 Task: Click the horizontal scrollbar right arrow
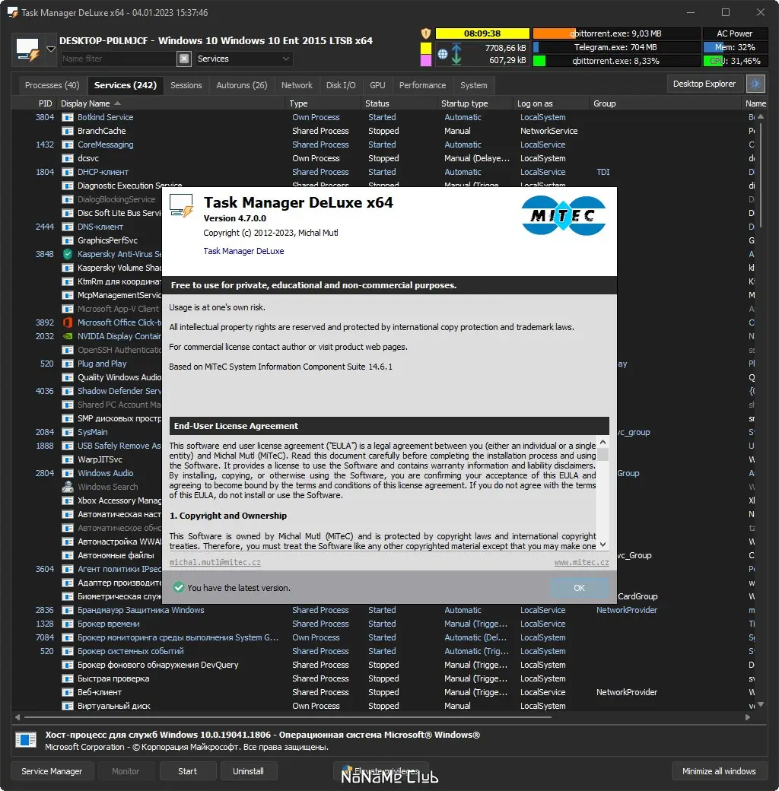tap(747, 716)
